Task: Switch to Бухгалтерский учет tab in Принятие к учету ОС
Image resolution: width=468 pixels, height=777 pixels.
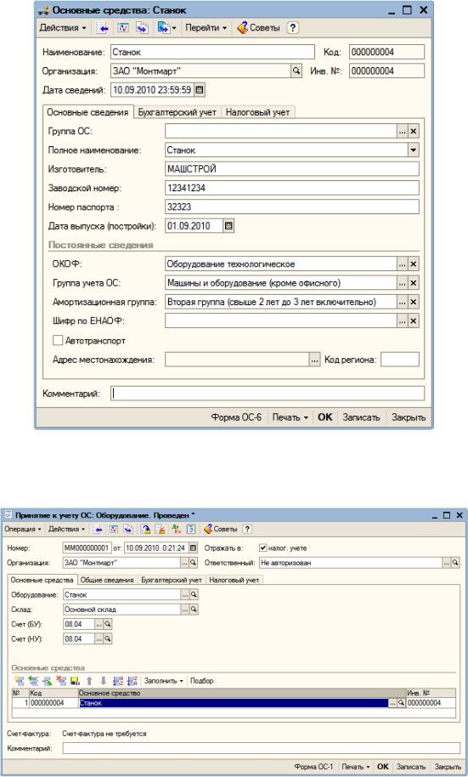Action: [172, 580]
